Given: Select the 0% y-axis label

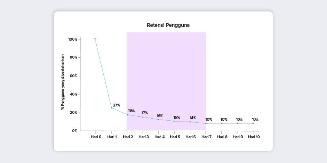Looking at the screenshot, I should point(75,131).
